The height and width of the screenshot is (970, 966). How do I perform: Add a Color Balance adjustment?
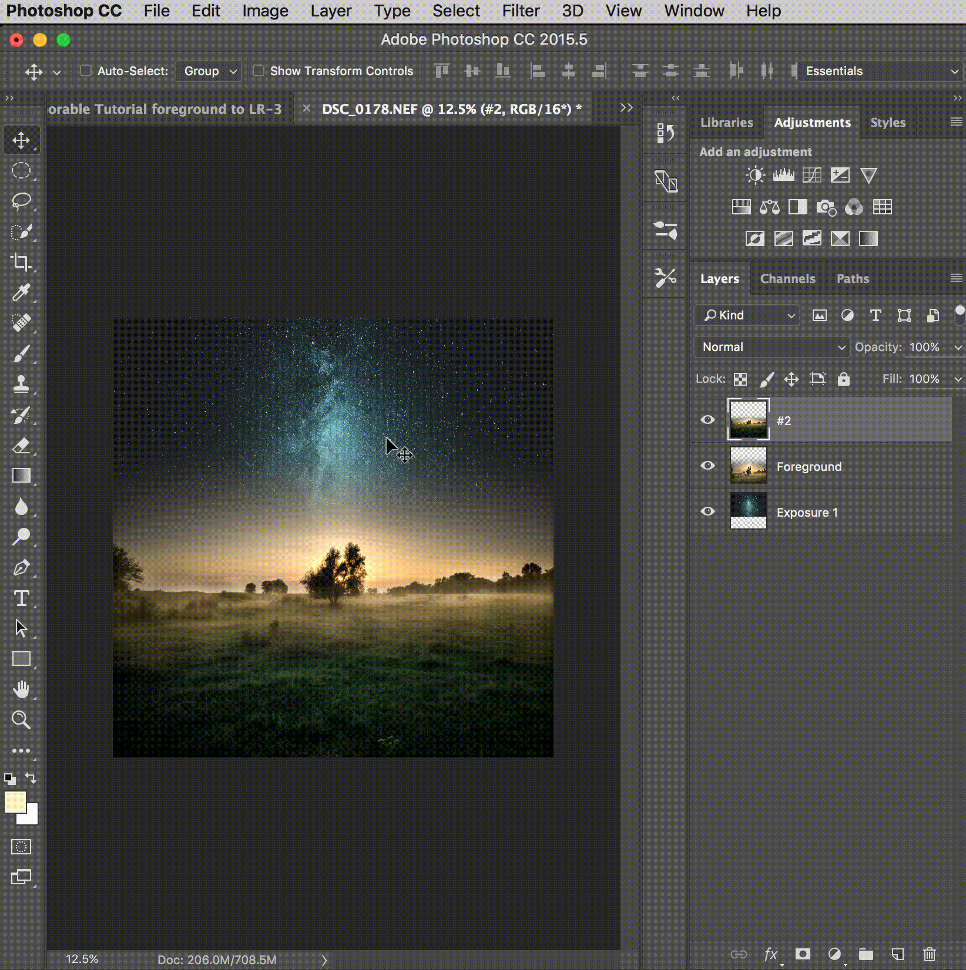769,207
